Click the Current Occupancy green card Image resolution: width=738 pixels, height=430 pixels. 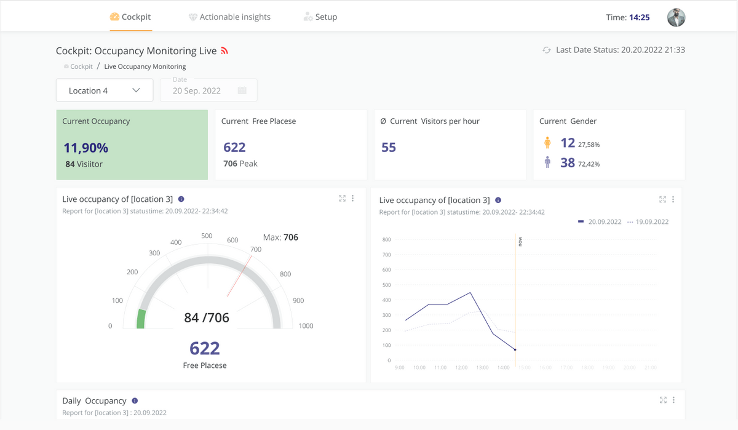(132, 145)
